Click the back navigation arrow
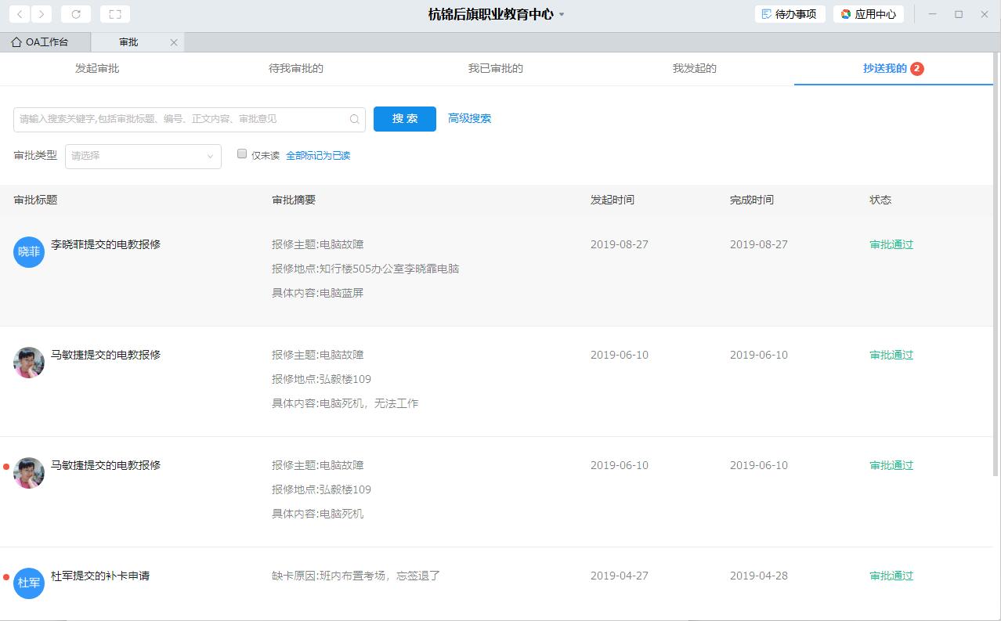This screenshot has height=621, width=1001. point(20,14)
